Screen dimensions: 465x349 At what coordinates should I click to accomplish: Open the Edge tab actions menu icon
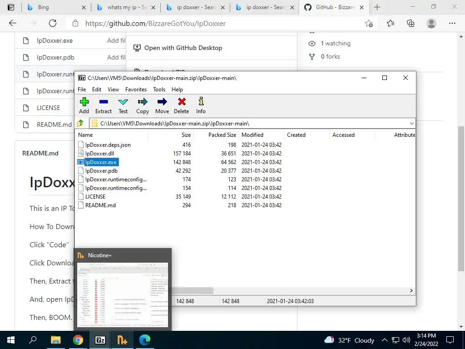point(11,7)
